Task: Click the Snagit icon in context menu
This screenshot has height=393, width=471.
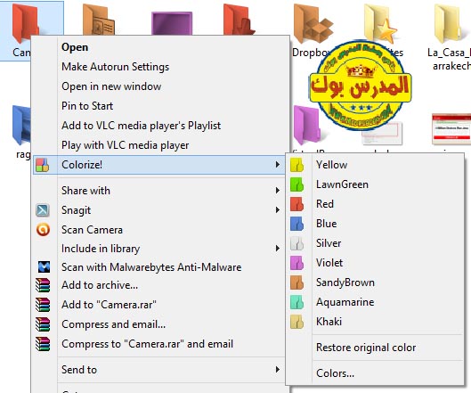Action: (43, 210)
